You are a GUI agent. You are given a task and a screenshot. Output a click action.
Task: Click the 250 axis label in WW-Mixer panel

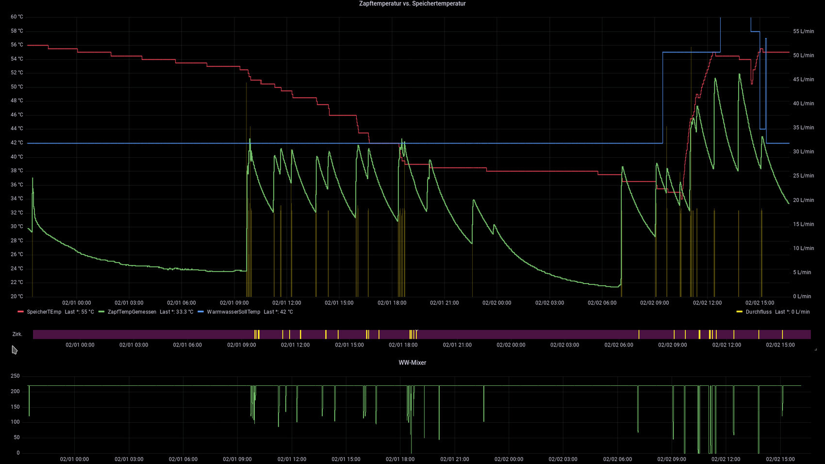click(x=15, y=376)
